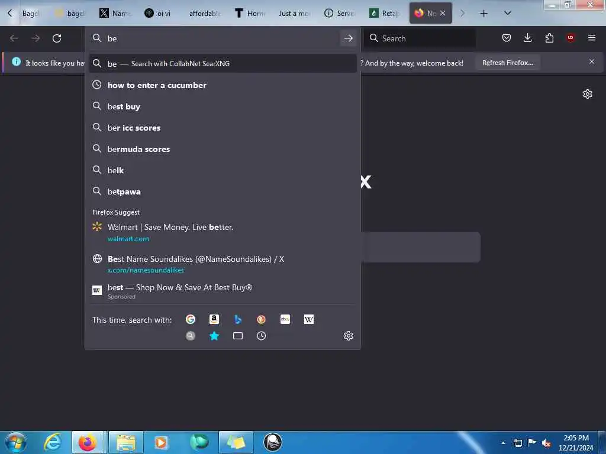Limit search to bookmarks via star icon

coord(214,336)
